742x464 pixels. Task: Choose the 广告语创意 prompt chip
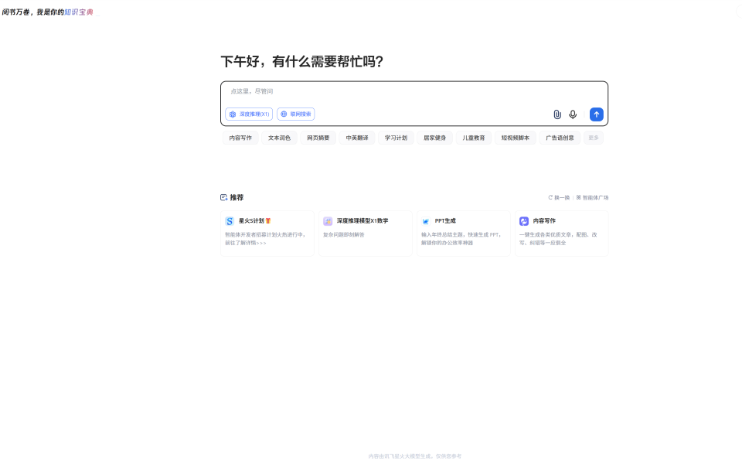click(560, 138)
